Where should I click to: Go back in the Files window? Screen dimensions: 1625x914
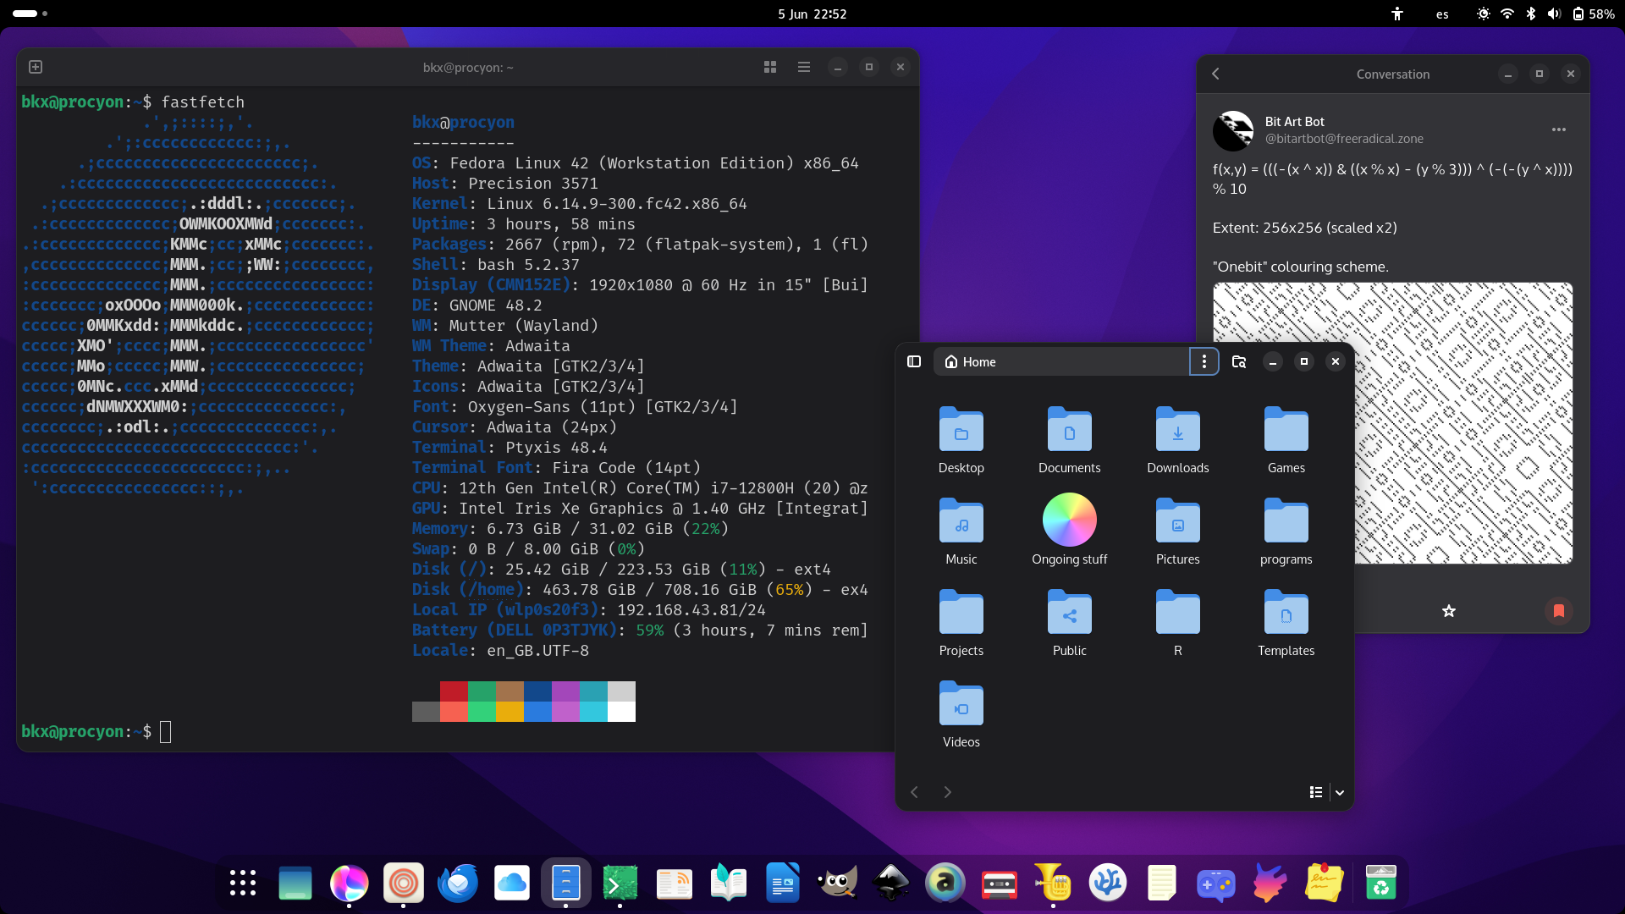[x=914, y=792]
